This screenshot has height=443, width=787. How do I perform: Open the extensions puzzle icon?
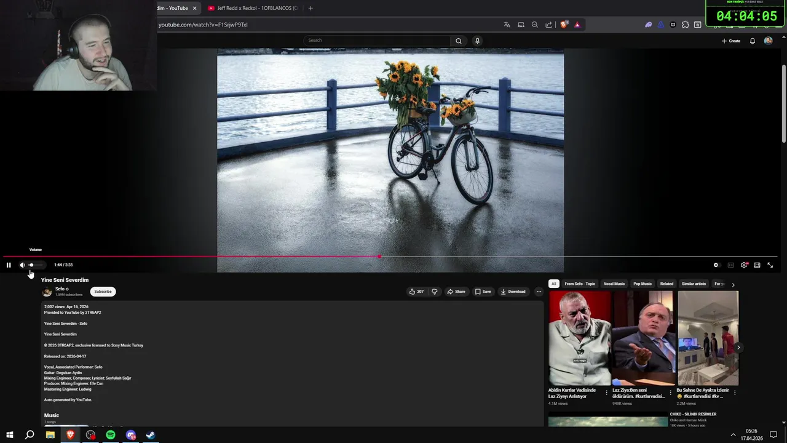point(686,25)
